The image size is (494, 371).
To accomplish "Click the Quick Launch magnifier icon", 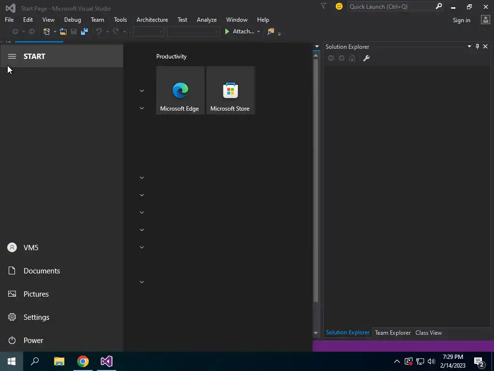I will (438, 6).
